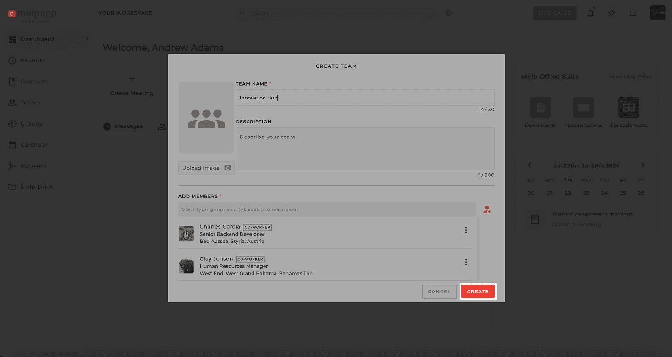The height and width of the screenshot is (357, 672).
Task: Open the chat bubble icon top right
Action: [633, 13]
